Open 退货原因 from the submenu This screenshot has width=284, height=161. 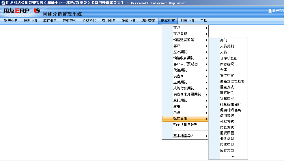tap(227, 133)
